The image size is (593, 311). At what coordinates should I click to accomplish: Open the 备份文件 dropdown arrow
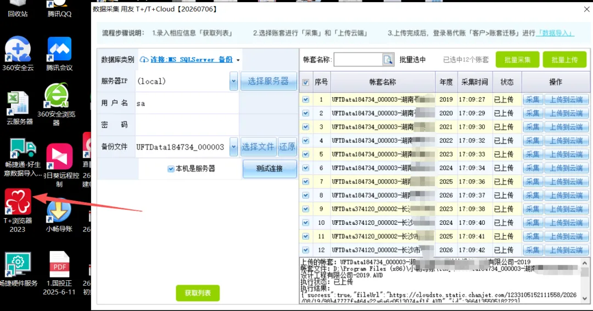(x=234, y=147)
